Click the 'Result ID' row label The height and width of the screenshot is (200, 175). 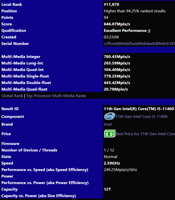tap(10, 109)
